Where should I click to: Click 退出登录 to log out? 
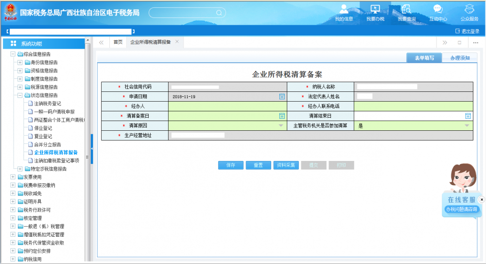467,31
